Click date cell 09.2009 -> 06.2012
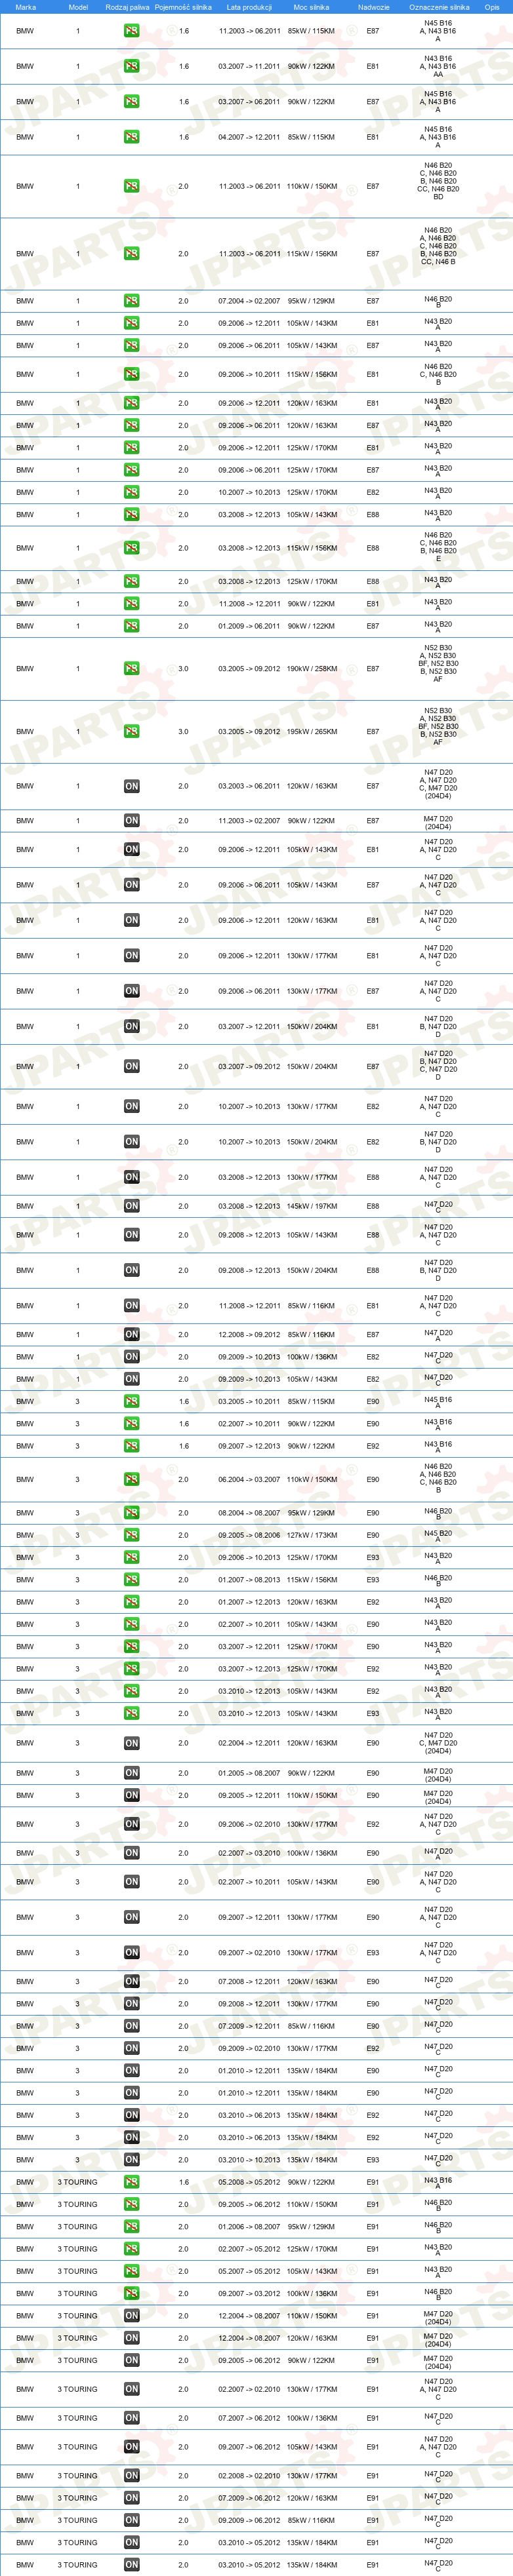Image resolution: width=513 pixels, height=2576 pixels. point(249,2520)
